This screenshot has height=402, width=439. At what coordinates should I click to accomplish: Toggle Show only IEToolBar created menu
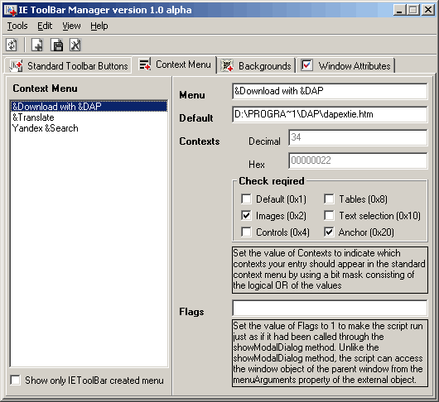point(15,380)
